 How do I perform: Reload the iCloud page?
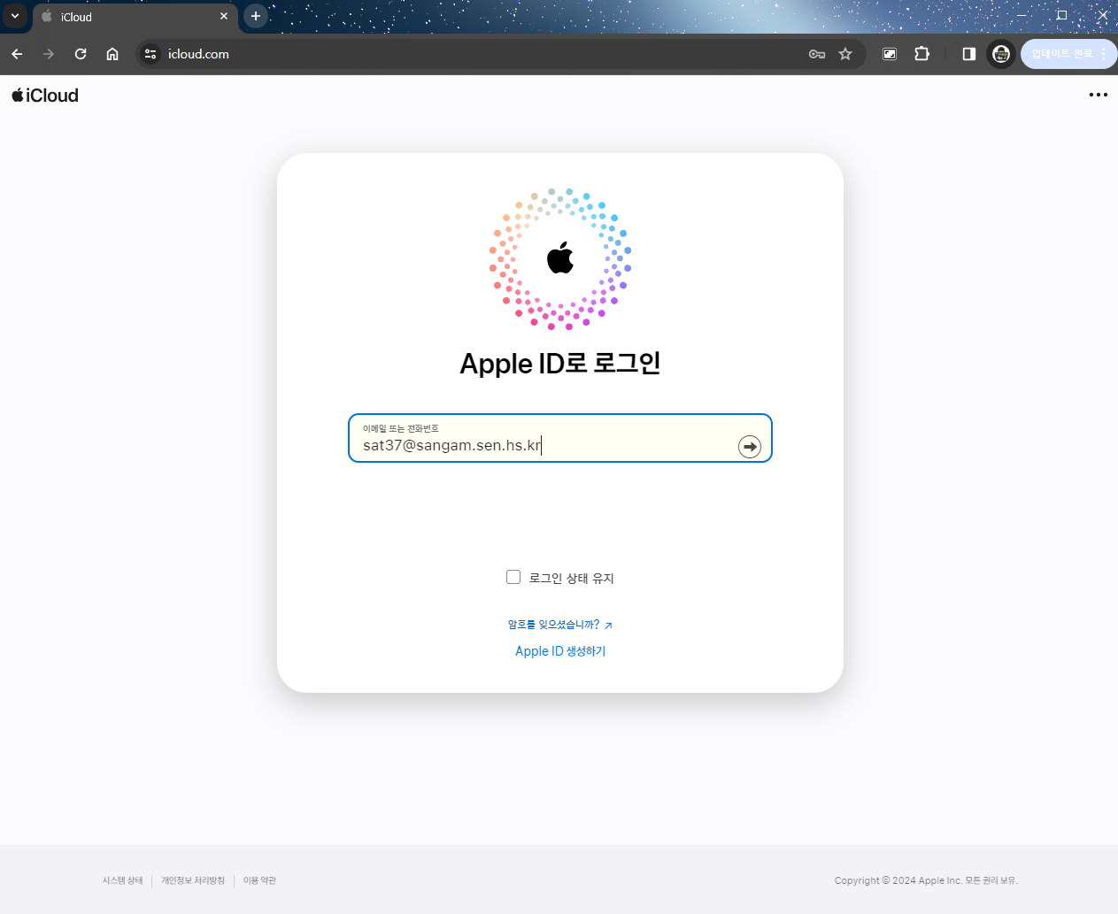pos(81,54)
